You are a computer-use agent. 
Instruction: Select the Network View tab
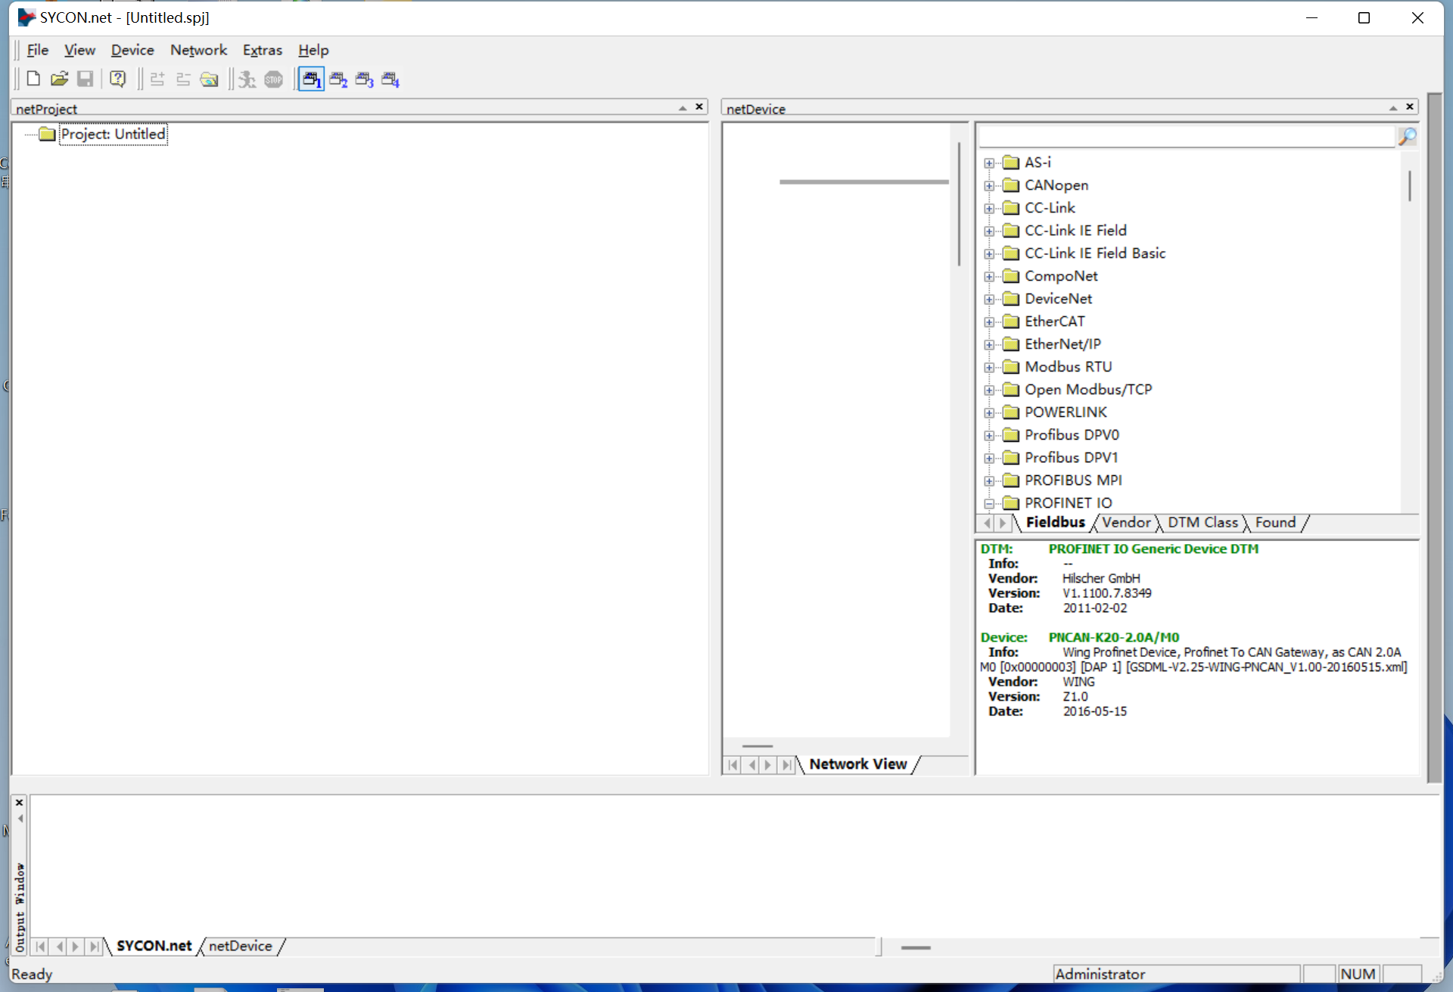pyautogui.click(x=857, y=764)
